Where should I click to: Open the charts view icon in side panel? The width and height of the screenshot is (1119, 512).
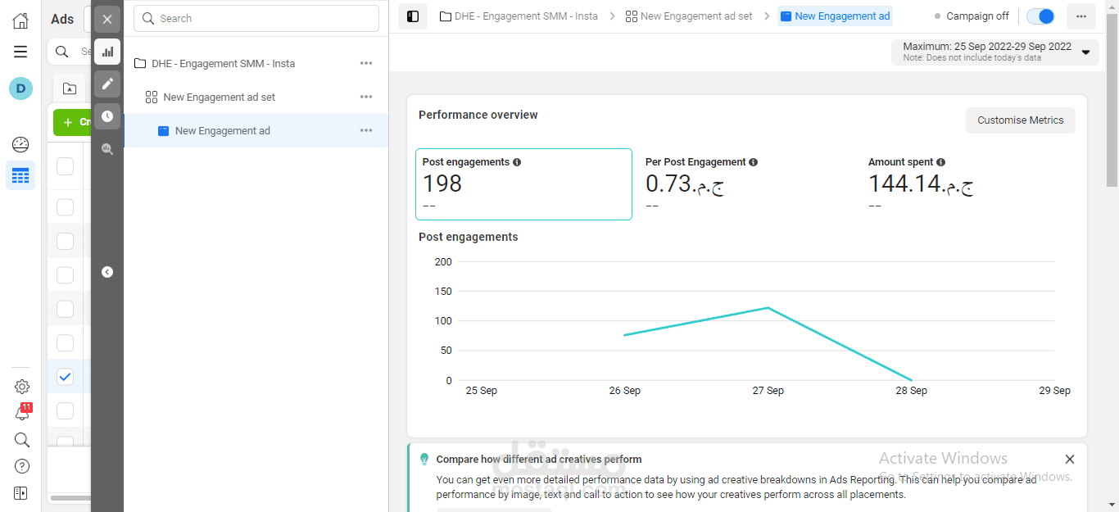point(107,52)
